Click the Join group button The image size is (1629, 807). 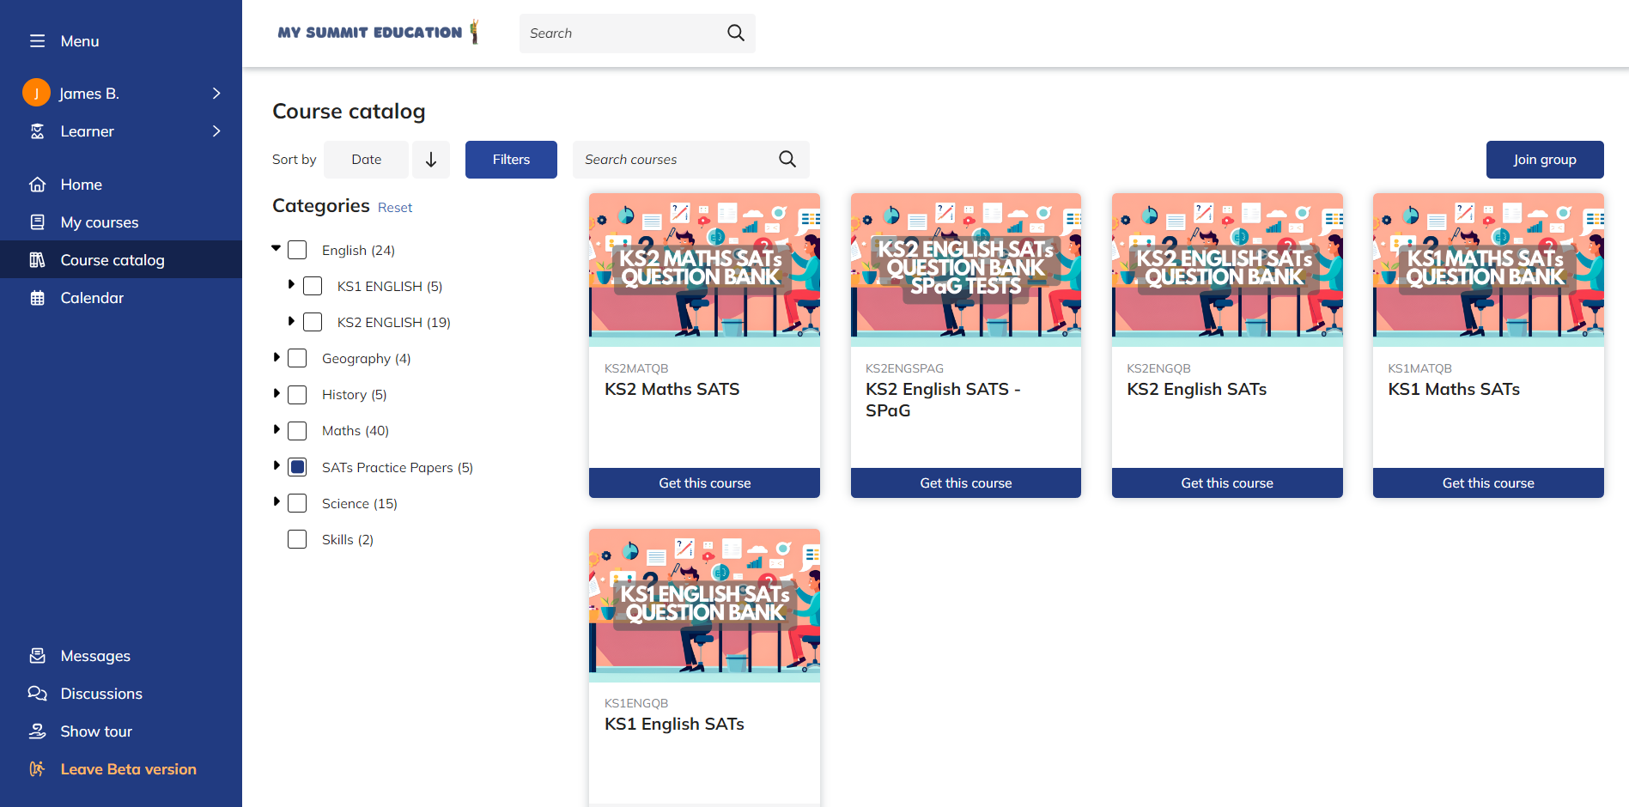click(1545, 160)
